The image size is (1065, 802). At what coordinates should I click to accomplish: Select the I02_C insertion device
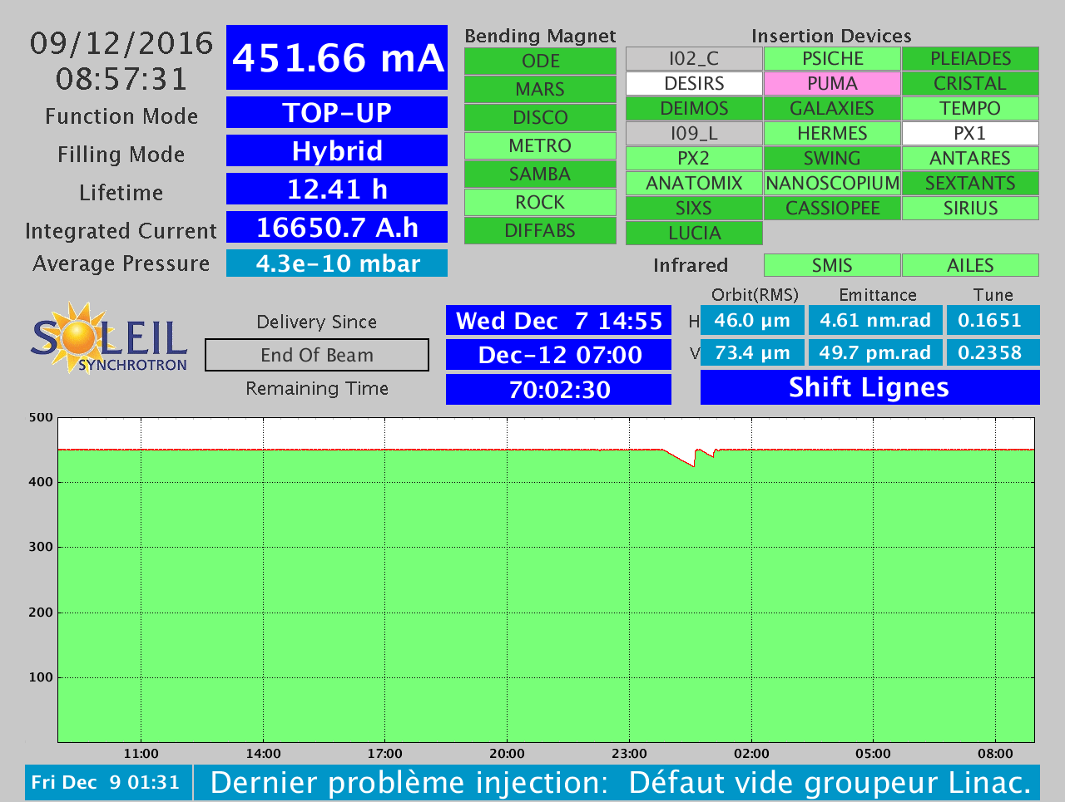[694, 59]
